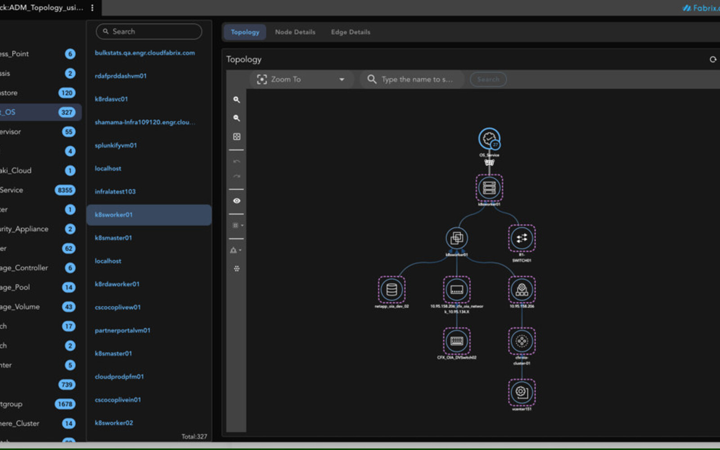Screen dimensions: 720x450
Task: Click the fit-to-screen topology icon
Action: click(237, 137)
